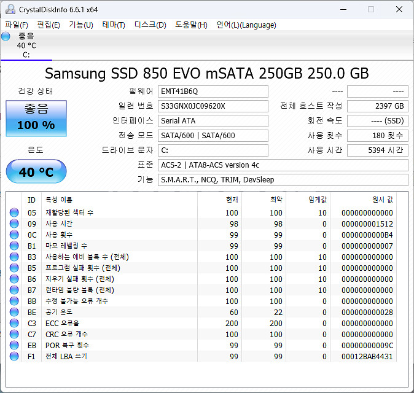
Task: Click the status orb for attribute 0C
Action: pyautogui.click(x=14, y=235)
